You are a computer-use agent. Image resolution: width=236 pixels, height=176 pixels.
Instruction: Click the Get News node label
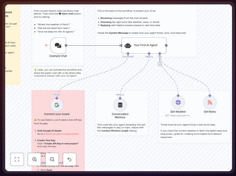(x=210, y=112)
